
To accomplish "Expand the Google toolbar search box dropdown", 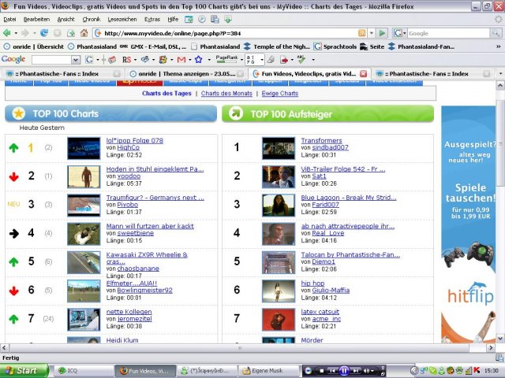I will [76, 60].
